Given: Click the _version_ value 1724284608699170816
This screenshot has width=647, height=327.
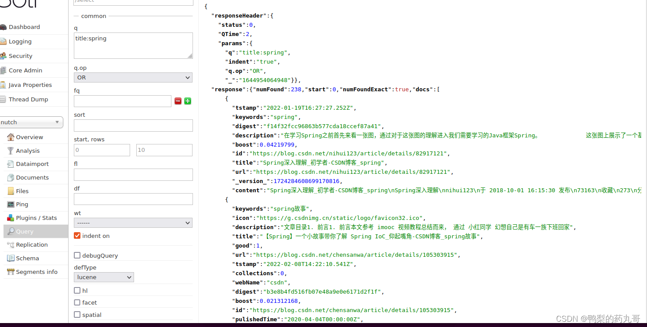Looking at the screenshot, I should point(306,181).
